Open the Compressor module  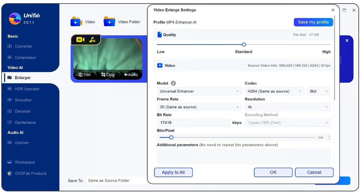pyautogui.click(x=25, y=57)
